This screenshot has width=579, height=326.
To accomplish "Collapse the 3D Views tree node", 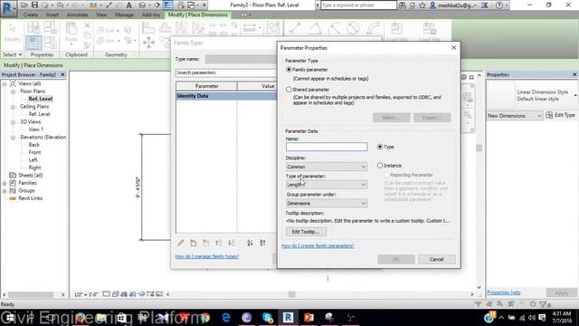I will point(13,122).
